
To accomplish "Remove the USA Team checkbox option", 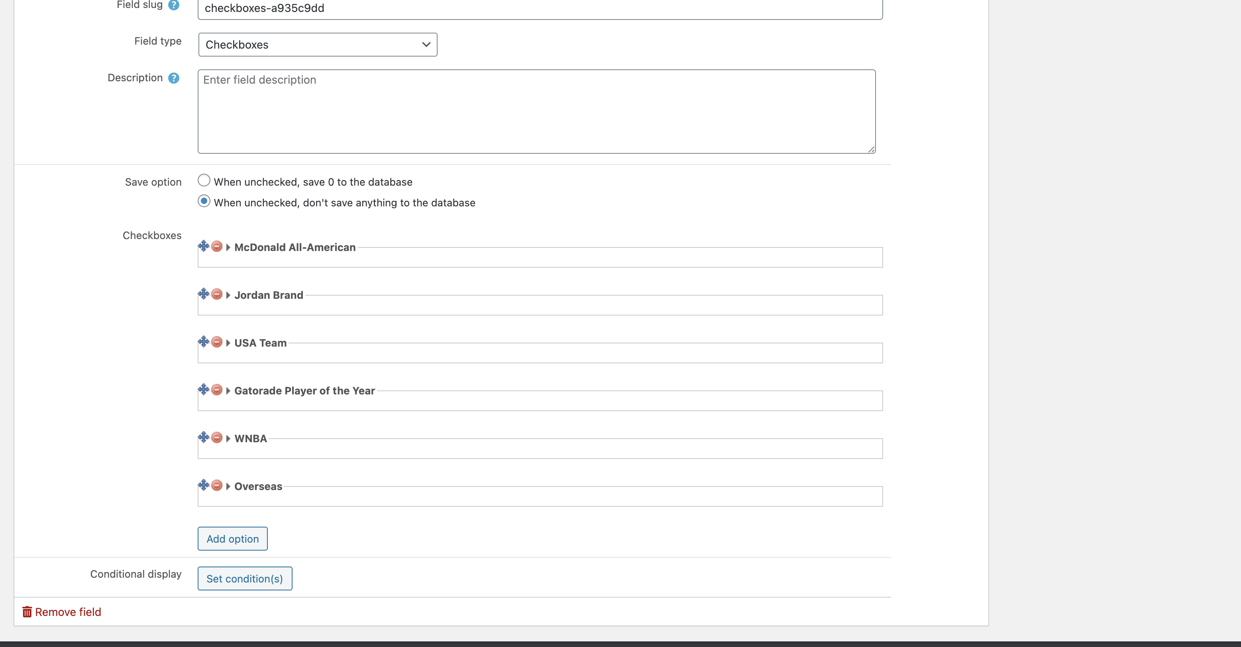I will pos(217,341).
